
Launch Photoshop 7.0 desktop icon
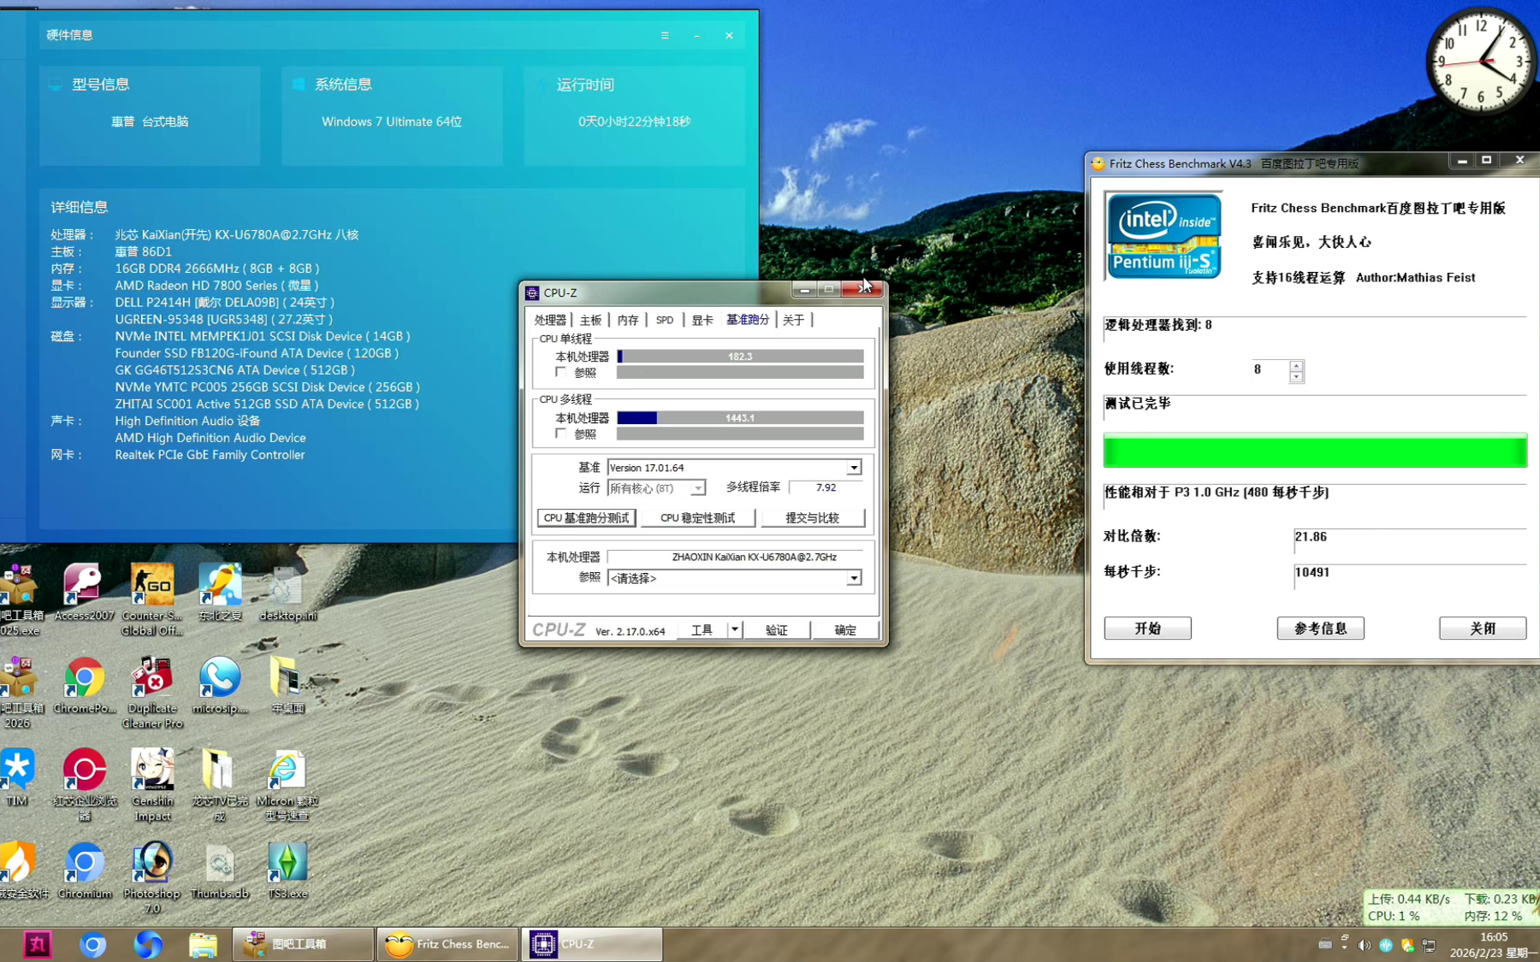(152, 865)
